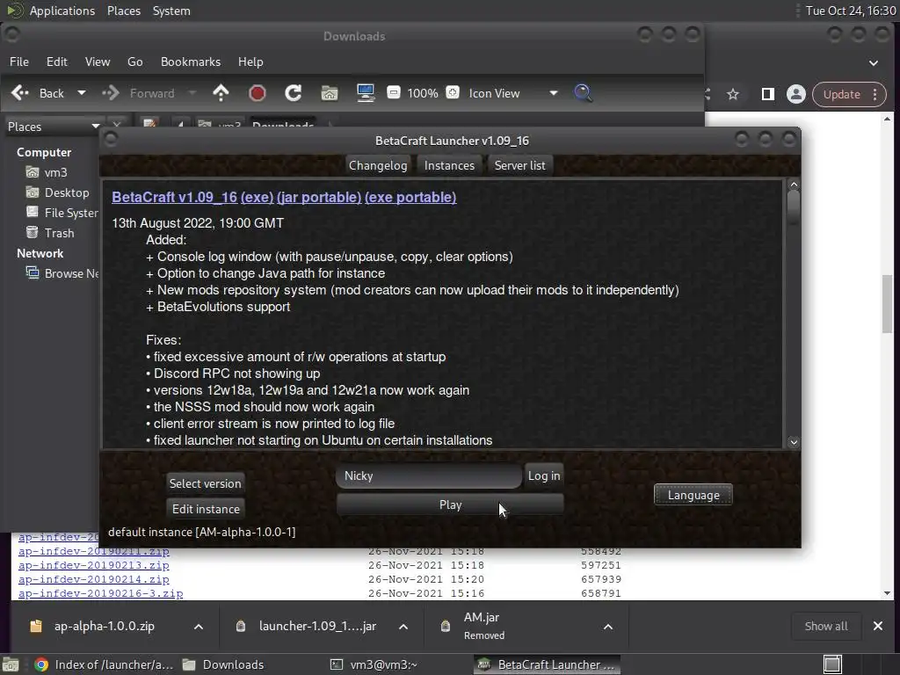The image size is (900, 675).
Task: Zoom out with the minus icon
Action: pos(393,92)
